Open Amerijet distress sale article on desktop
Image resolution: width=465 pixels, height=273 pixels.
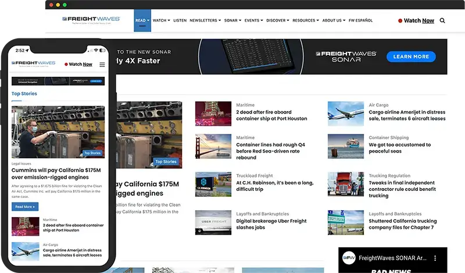coord(407,115)
